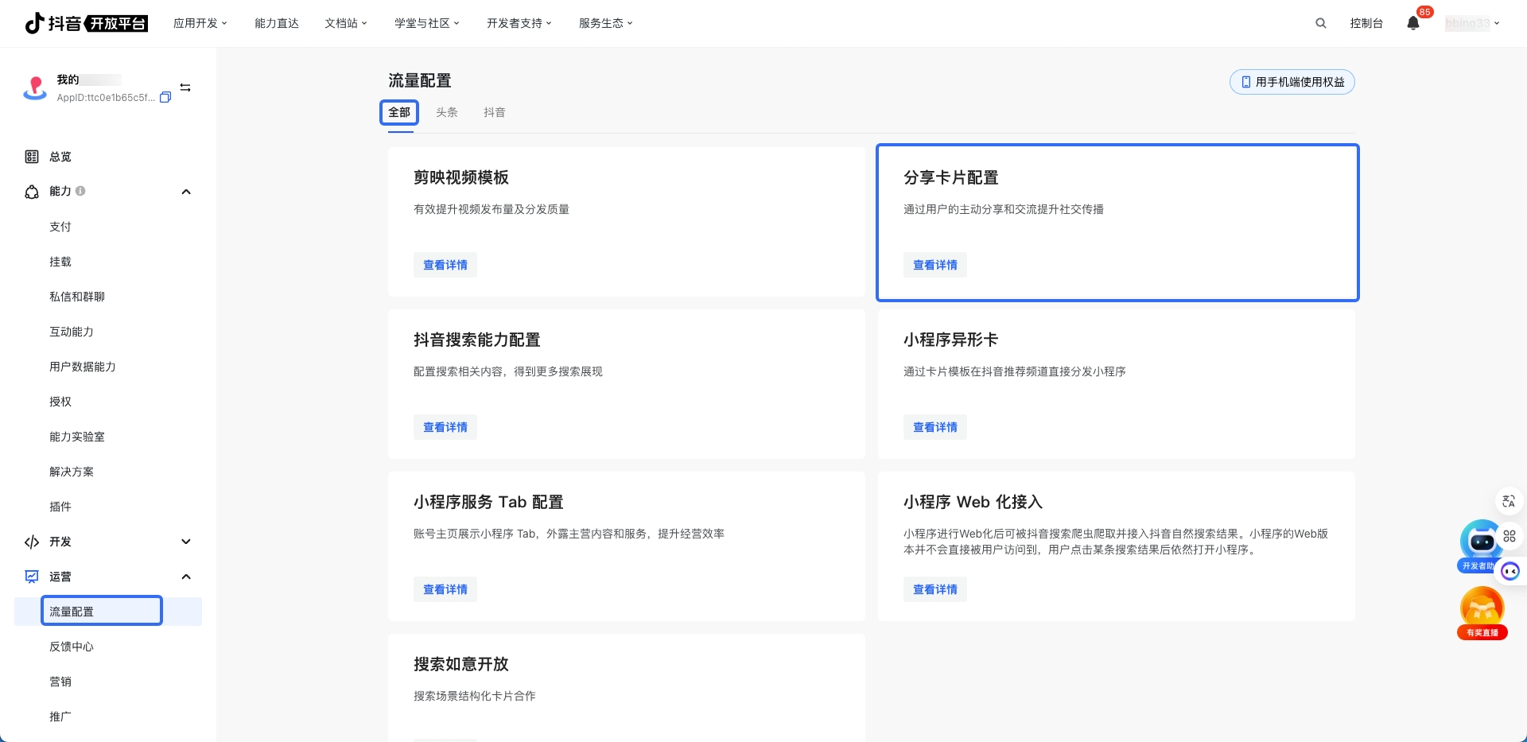Open 用户数据能力 in the sidebar
This screenshot has width=1527, height=742.
[x=83, y=367]
